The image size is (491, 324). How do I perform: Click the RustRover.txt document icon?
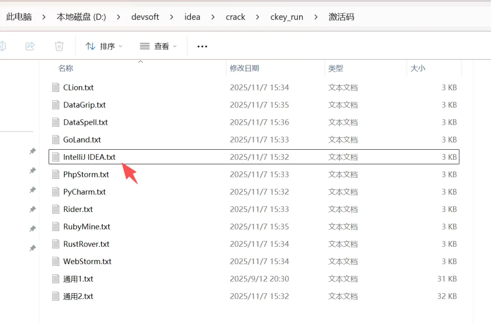click(56, 244)
